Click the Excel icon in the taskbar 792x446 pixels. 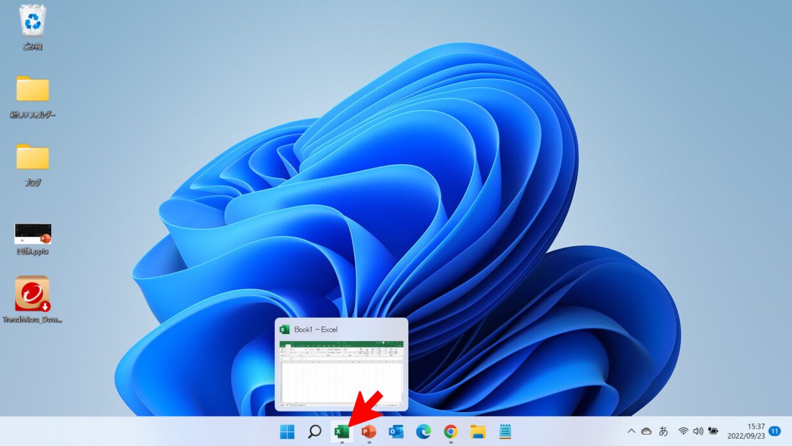point(342,432)
